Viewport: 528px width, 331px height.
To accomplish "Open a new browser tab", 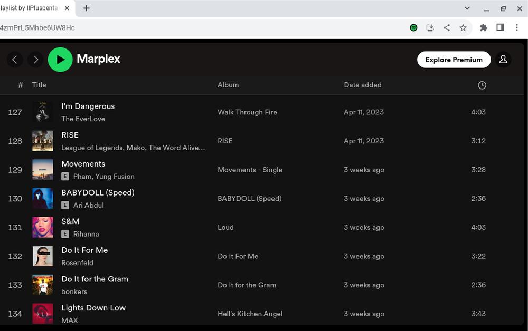I will (86, 8).
